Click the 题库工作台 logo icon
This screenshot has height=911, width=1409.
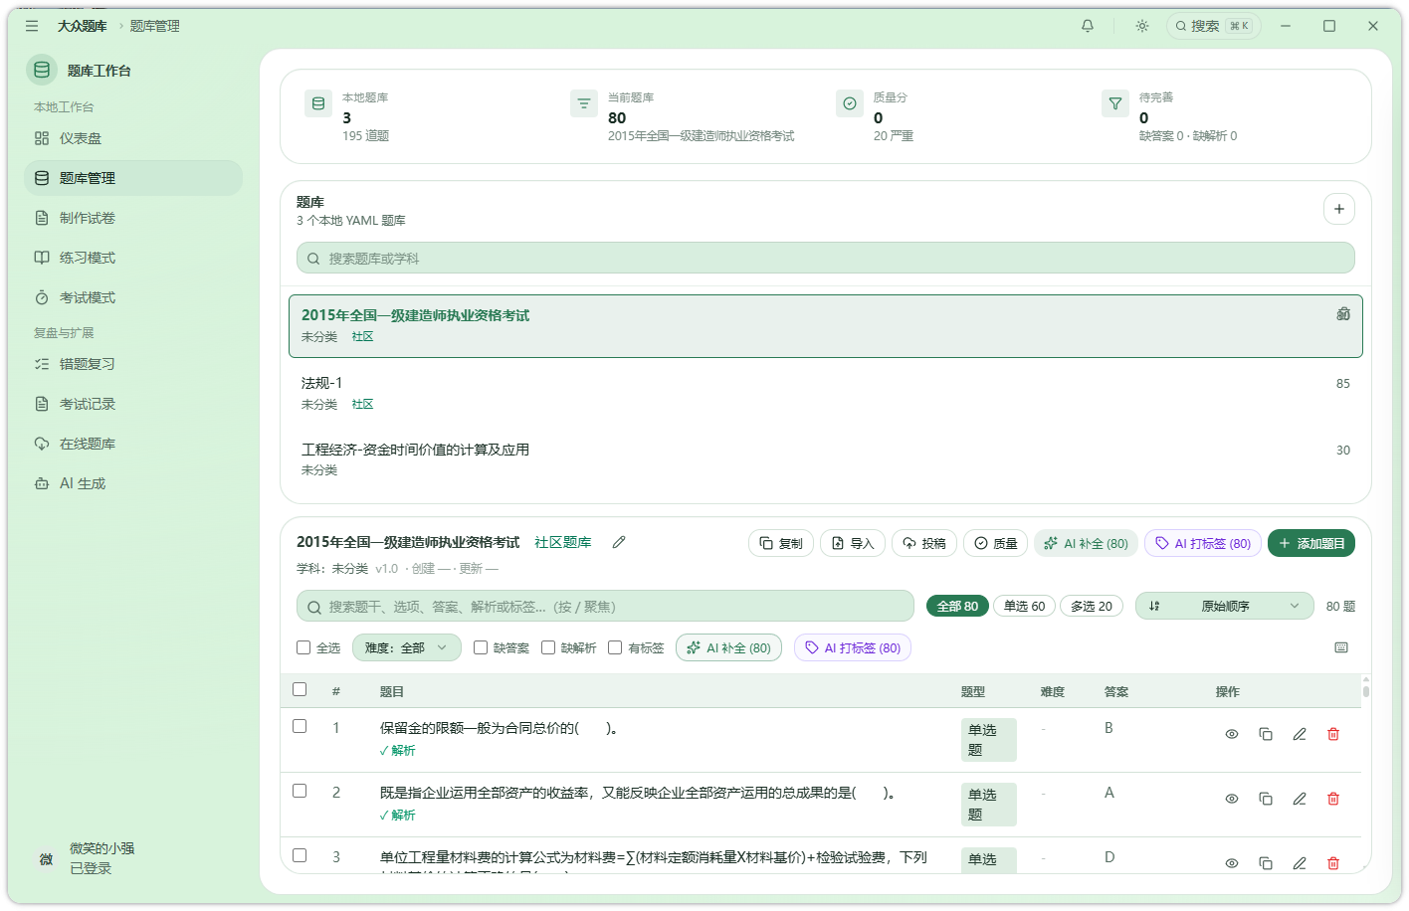coord(42,70)
